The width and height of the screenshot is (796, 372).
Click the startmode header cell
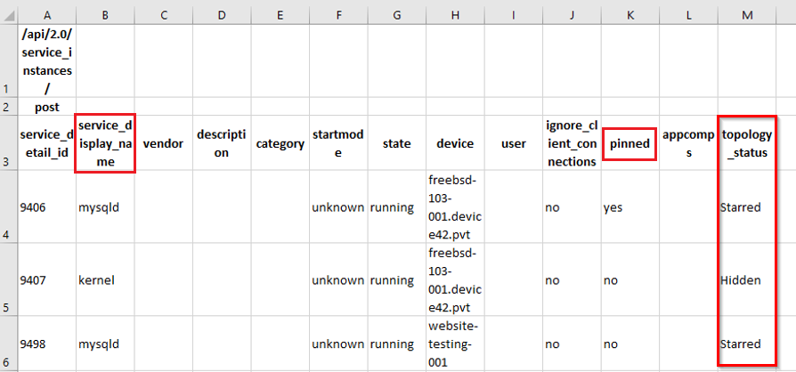[x=338, y=143]
